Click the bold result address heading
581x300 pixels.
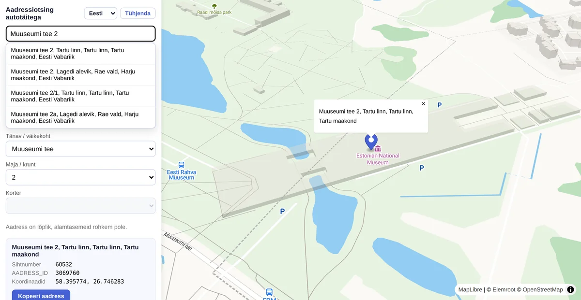pyautogui.click(x=76, y=251)
